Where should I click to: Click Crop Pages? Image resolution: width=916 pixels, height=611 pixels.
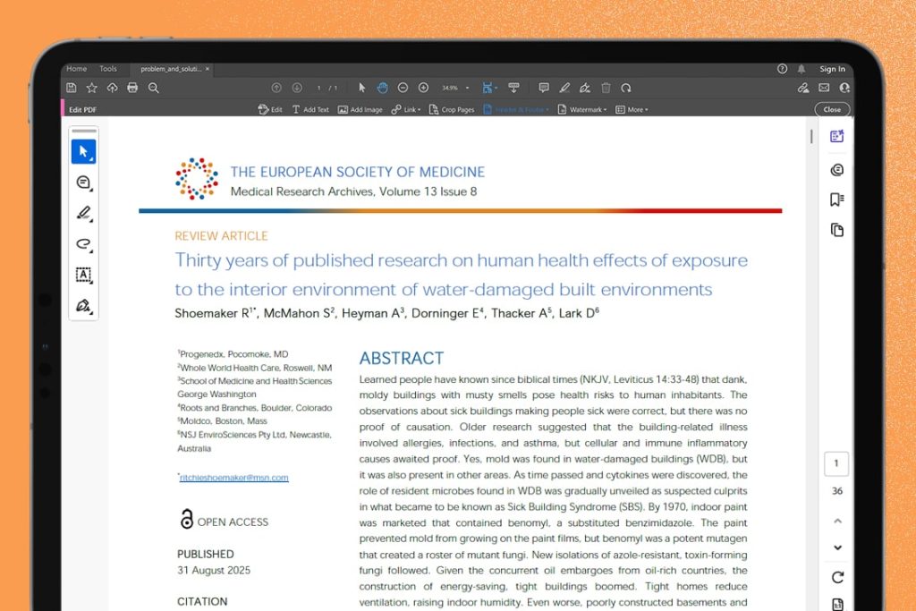(x=452, y=109)
